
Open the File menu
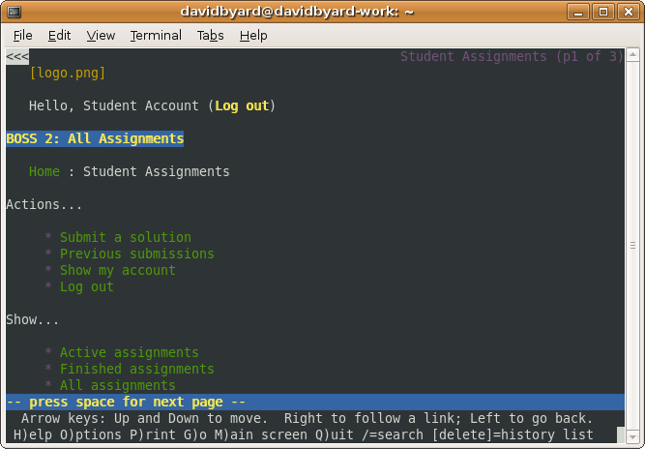(23, 35)
